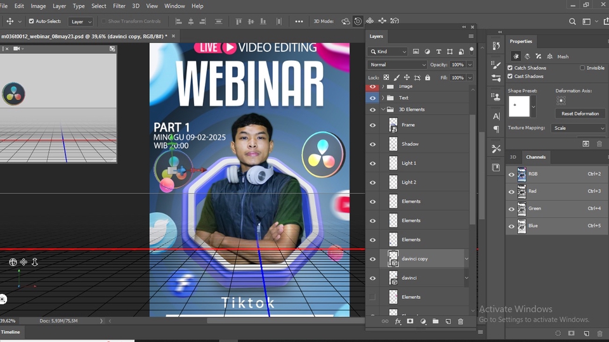The image size is (609, 342).
Task: Switch to the 3D panel tab
Action: (513, 157)
